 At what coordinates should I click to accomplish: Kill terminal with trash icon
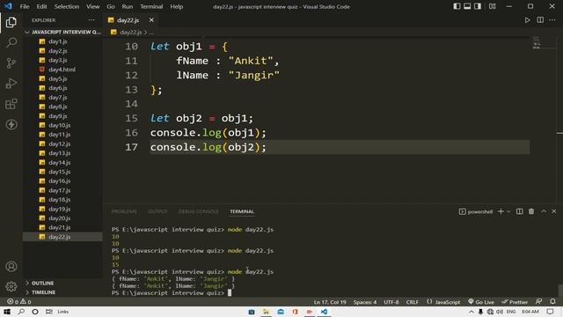(531, 211)
